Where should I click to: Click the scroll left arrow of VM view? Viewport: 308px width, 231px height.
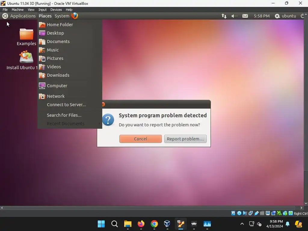tap(2, 208)
